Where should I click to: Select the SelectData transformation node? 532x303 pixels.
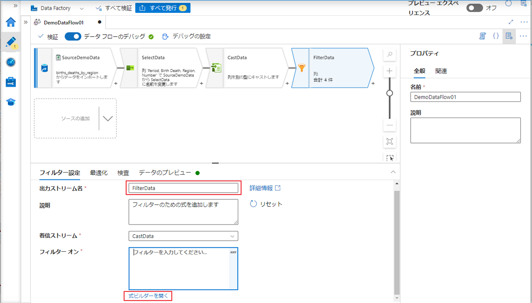point(161,68)
